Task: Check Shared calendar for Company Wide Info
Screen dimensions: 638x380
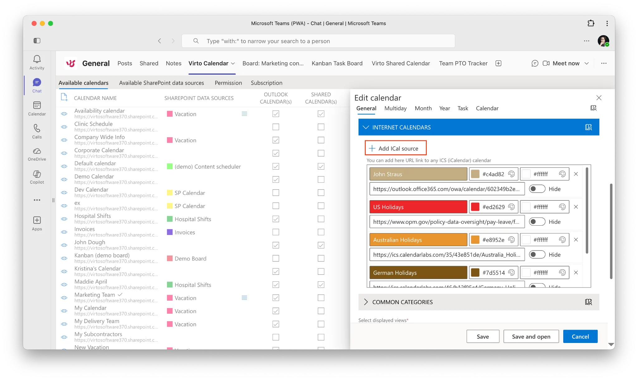Action: pos(321,140)
